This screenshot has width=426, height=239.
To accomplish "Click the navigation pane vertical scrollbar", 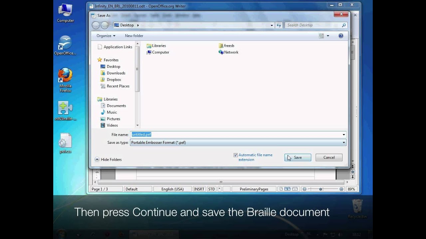I will tap(137, 69).
